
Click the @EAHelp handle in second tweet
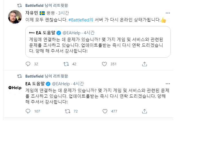pos(61,84)
